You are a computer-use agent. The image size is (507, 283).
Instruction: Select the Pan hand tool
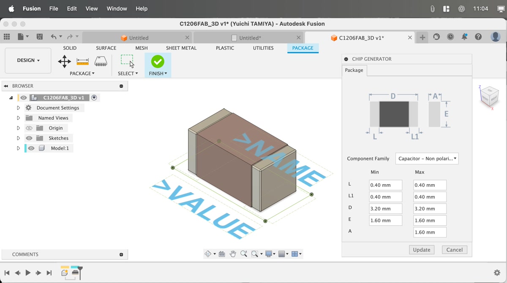coord(233,254)
